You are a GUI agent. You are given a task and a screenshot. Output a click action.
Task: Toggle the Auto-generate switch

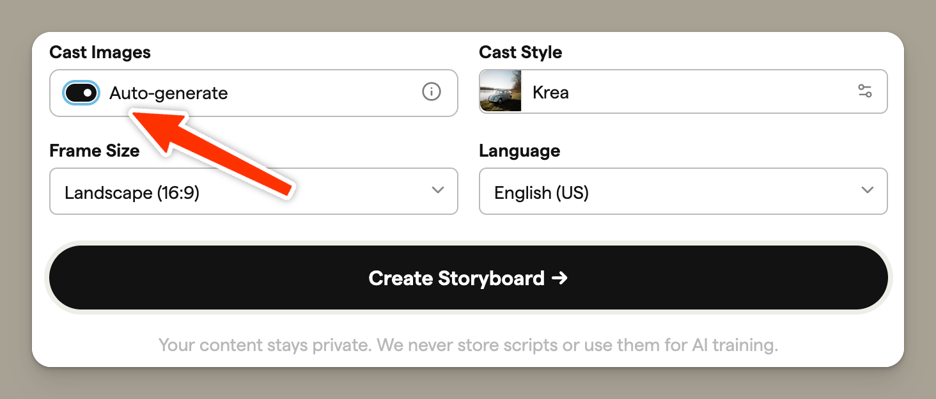point(81,93)
